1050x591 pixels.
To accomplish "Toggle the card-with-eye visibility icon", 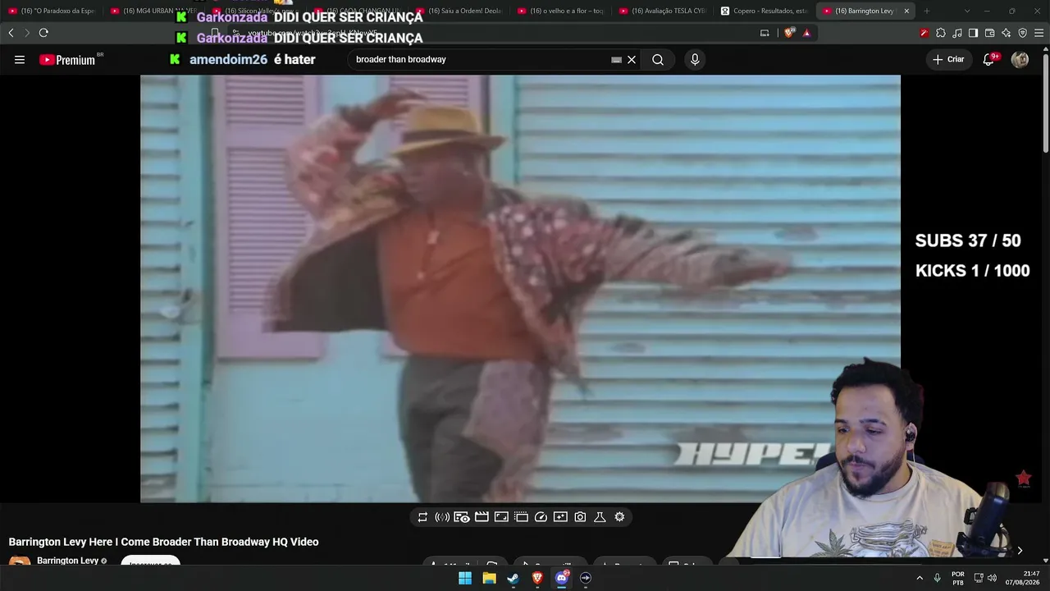I will pyautogui.click(x=462, y=517).
